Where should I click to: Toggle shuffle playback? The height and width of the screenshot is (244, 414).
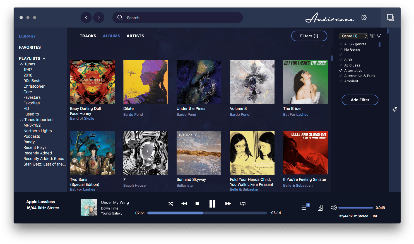point(171,204)
